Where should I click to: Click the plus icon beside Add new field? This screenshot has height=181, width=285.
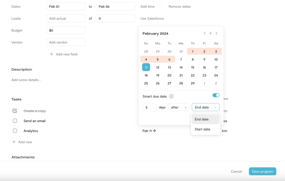[x=52, y=54]
